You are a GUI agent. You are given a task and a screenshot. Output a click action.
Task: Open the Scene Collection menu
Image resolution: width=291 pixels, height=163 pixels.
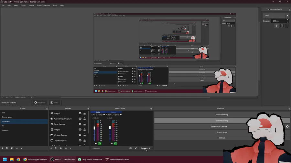click(x=43, y=5)
